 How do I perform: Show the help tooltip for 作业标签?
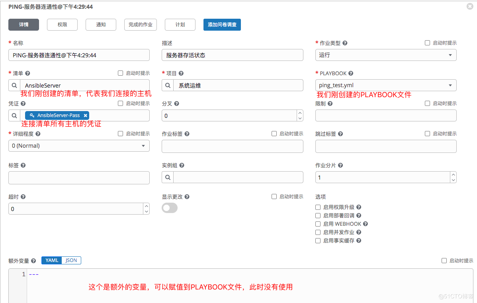(x=187, y=134)
